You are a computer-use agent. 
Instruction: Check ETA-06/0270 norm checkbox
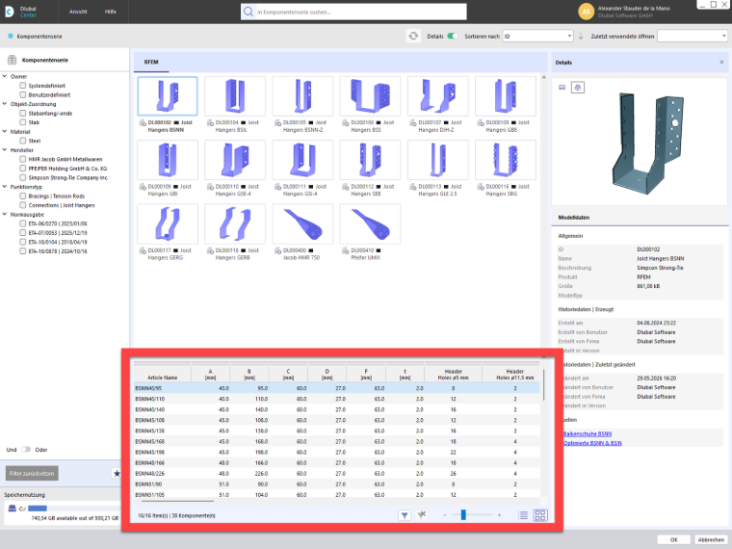pyautogui.click(x=22, y=223)
